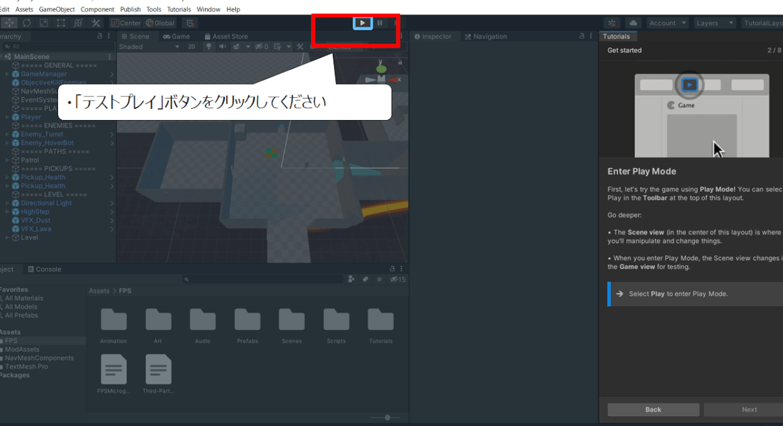This screenshot has height=426, width=783.
Task: Toggle handle rotation Global button
Action: click(x=161, y=23)
